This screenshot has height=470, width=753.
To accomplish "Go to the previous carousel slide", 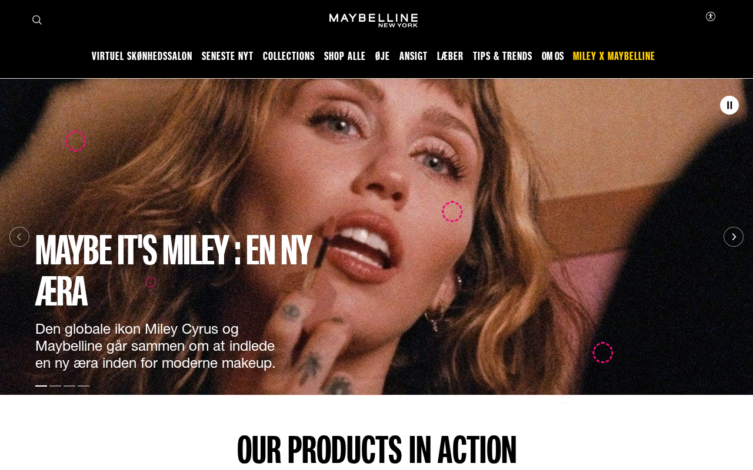I will pyautogui.click(x=19, y=237).
